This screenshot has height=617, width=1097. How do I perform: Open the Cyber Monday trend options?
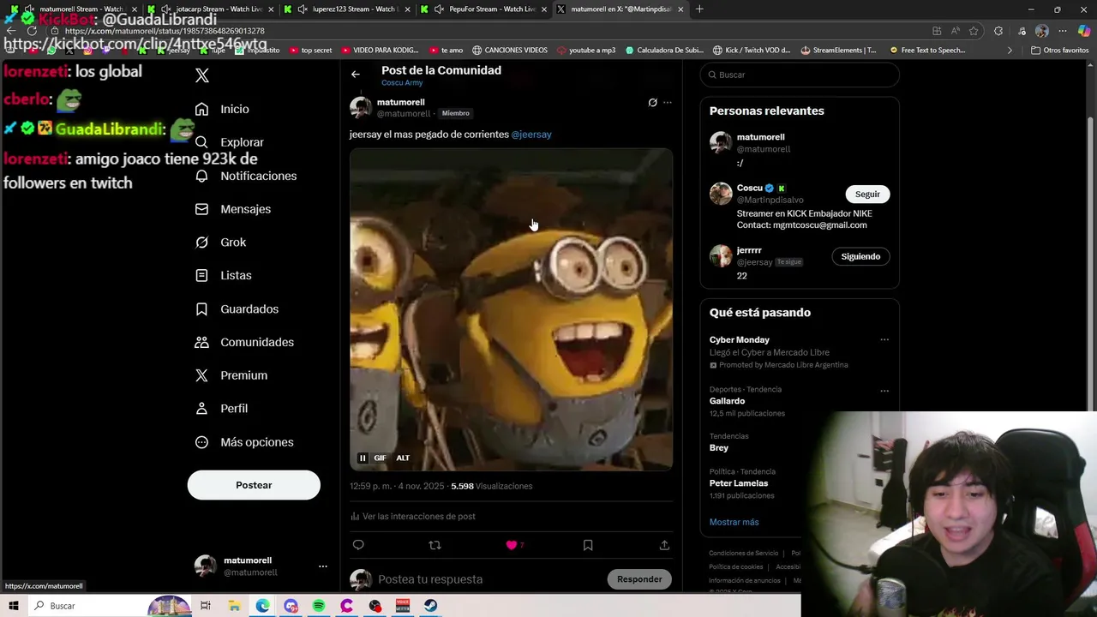884,340
